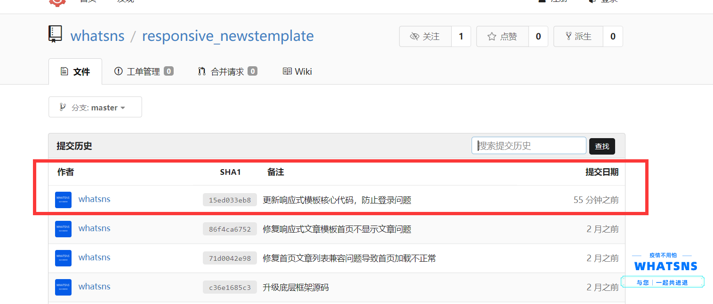Click the fork icon on 派生 button
This screenshot has height=304, width=713.
tap(569, 36)
